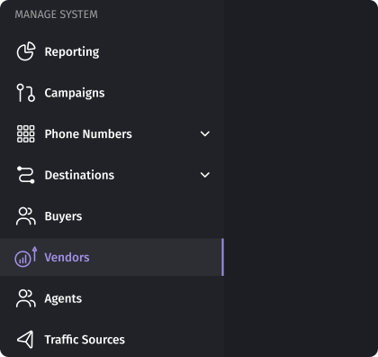Click the Agents people icon

tap(26, 298)
